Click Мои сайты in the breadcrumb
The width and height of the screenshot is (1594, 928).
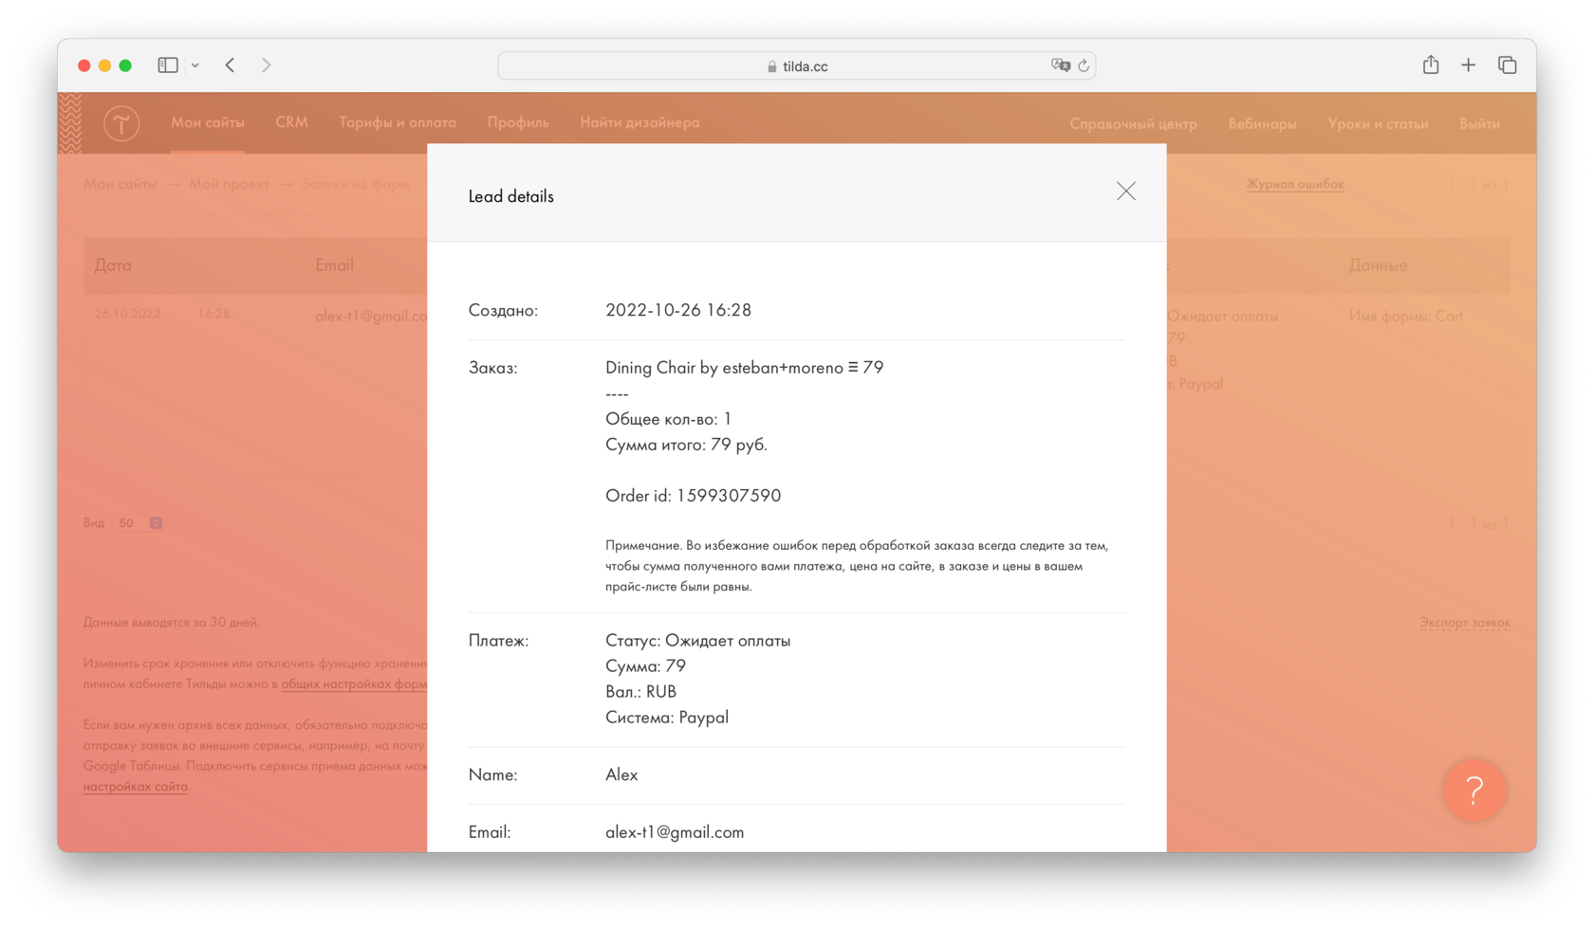click(120, 184)
